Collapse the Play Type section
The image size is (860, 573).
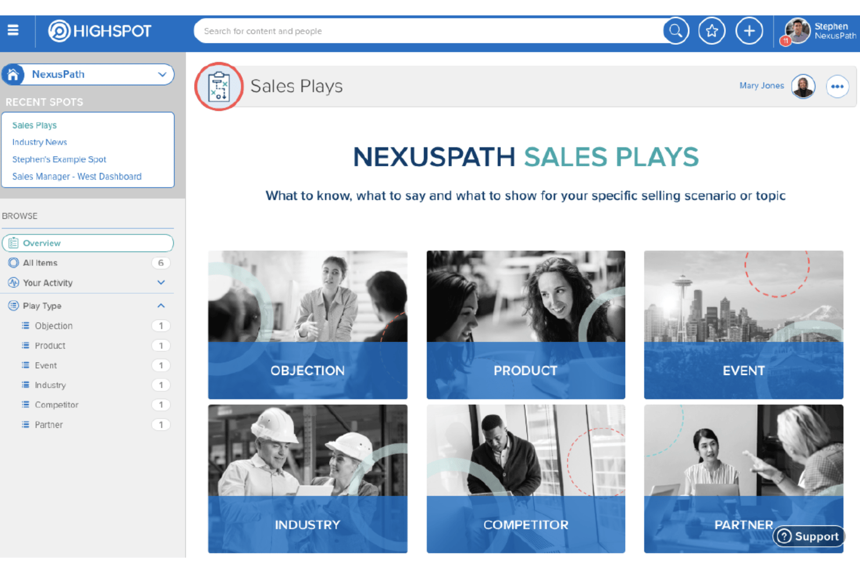(161, 306)
